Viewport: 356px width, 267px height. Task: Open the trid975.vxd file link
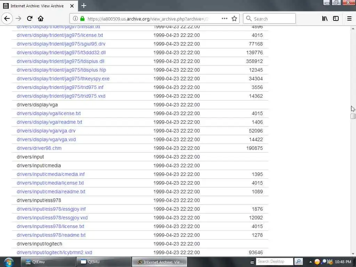pyautogui.click(x=61, y=96)
